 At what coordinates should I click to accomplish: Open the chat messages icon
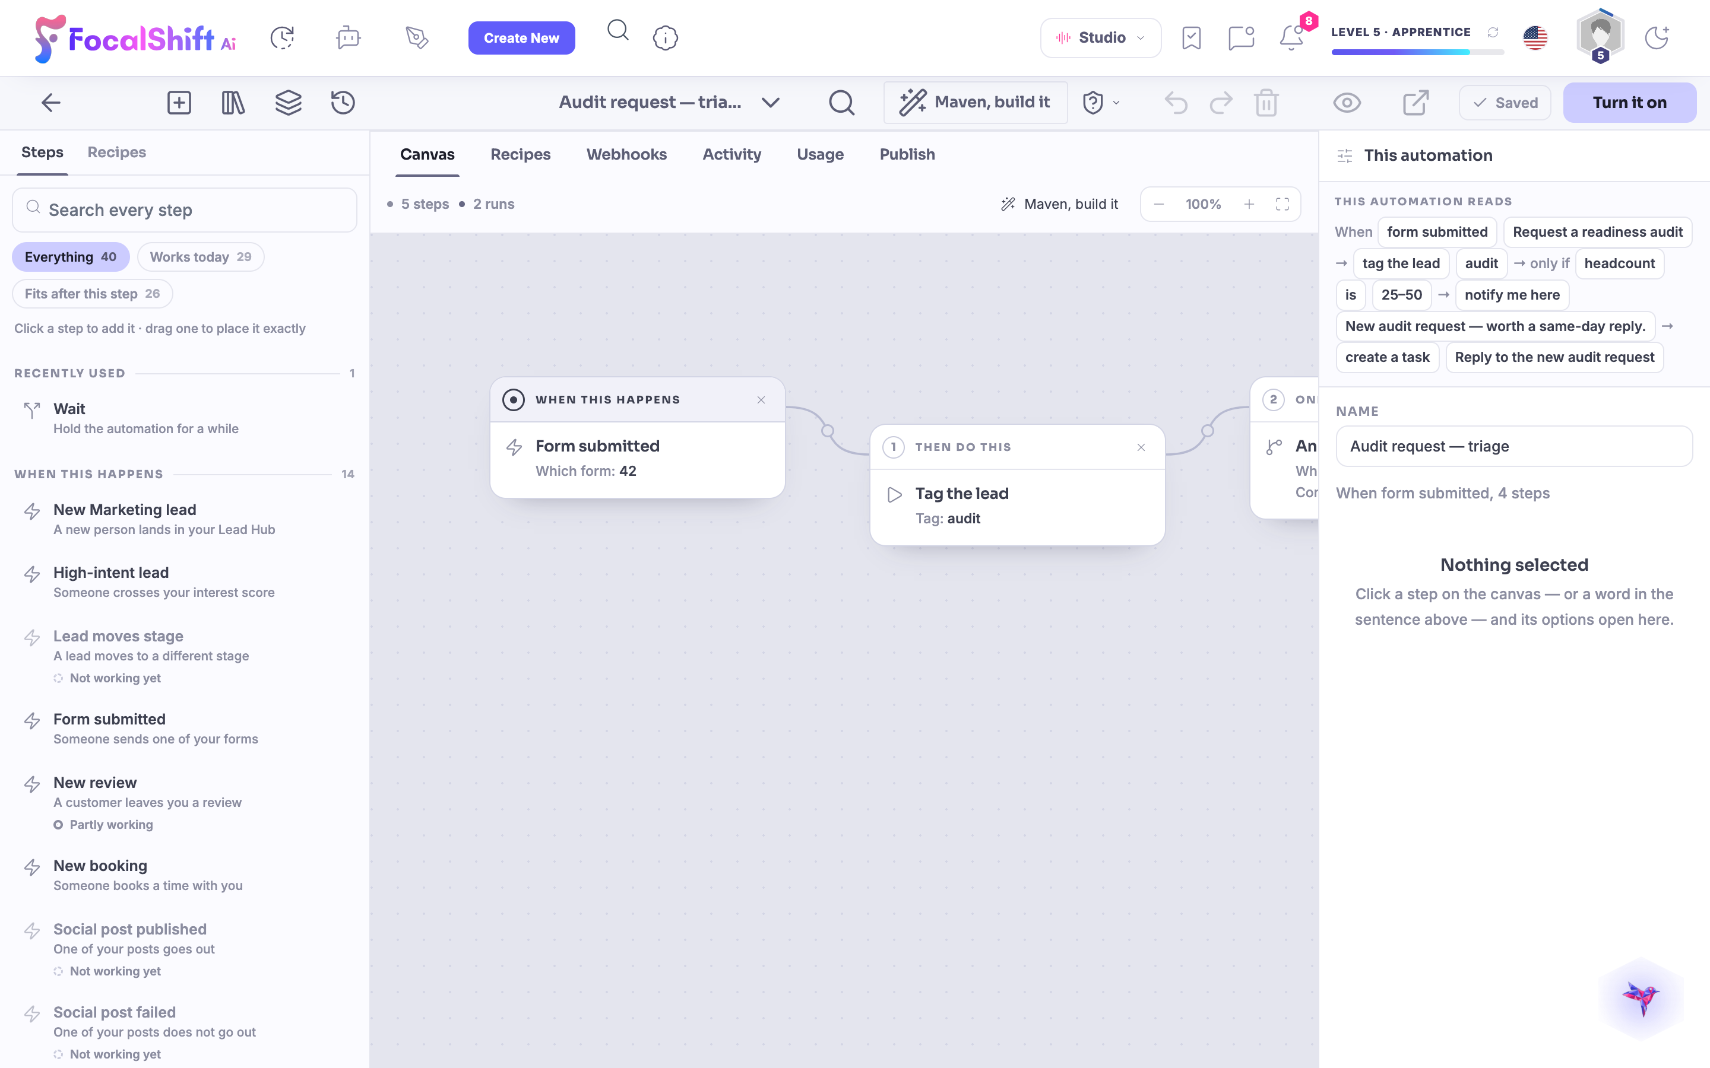(x=1242, y=38)
